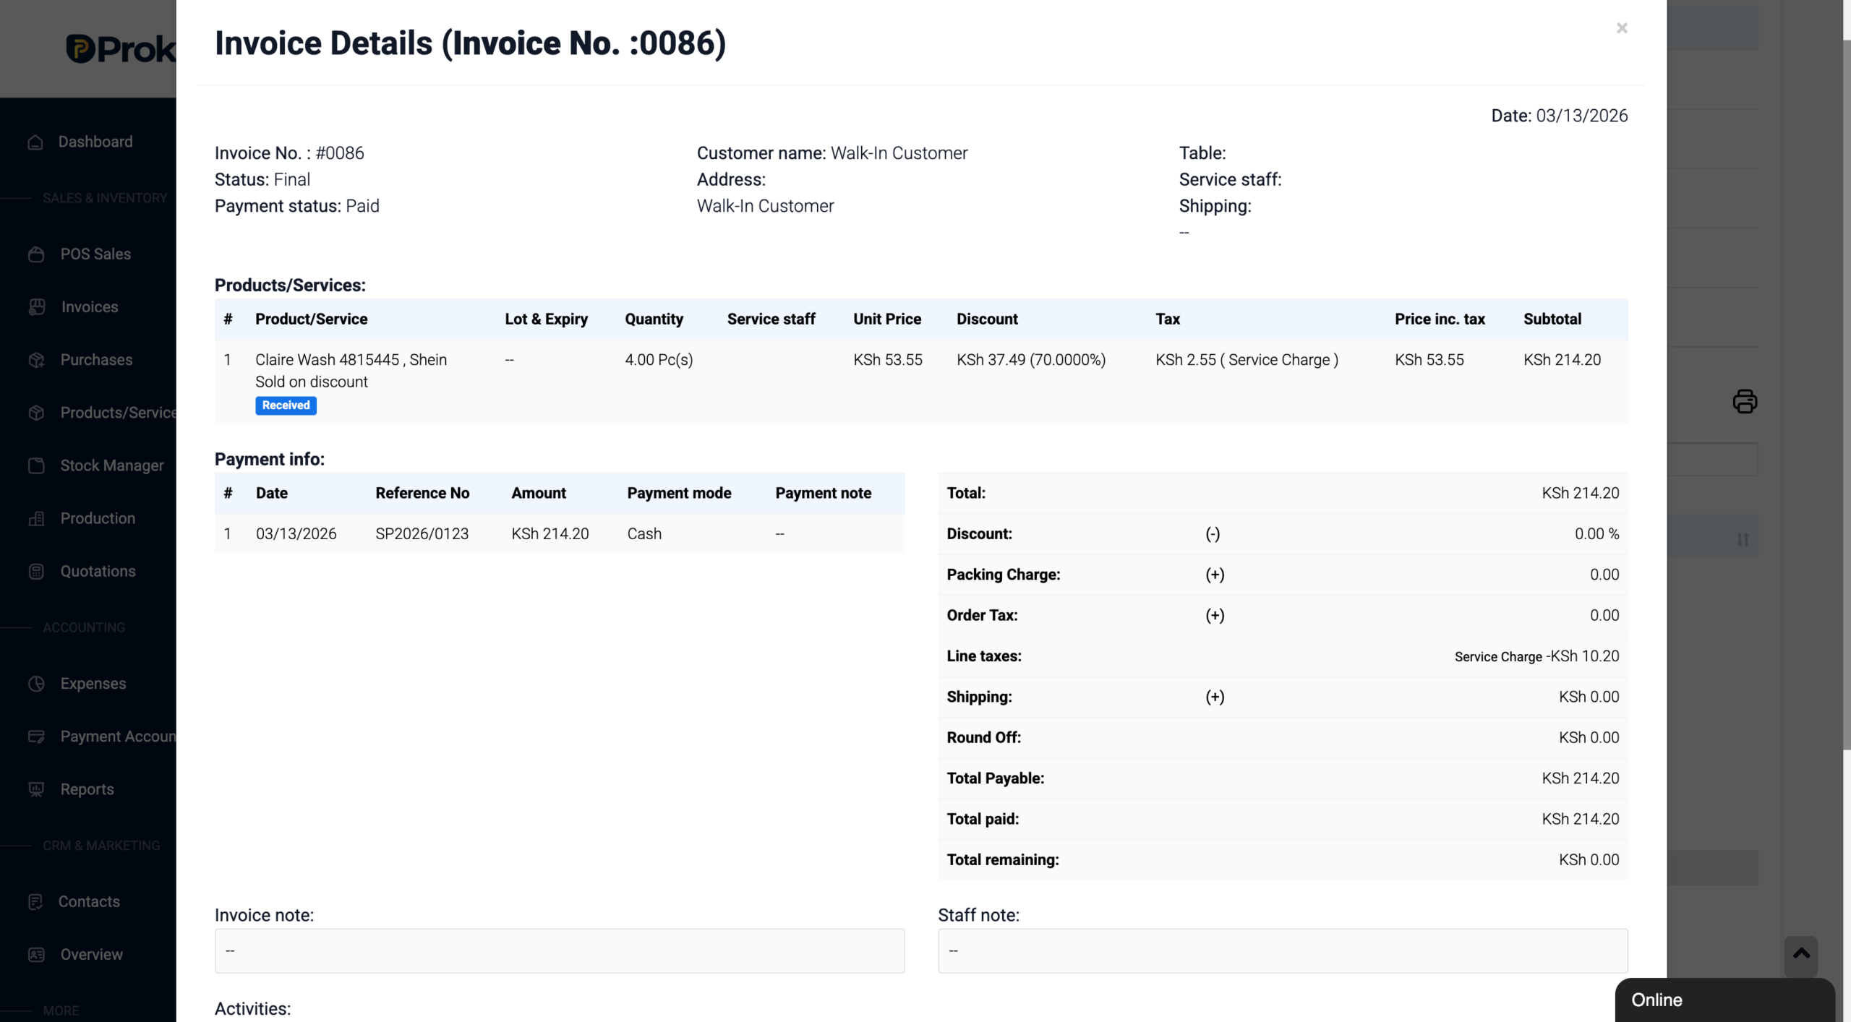Open Reports from sidebar

tap(87, 789)
